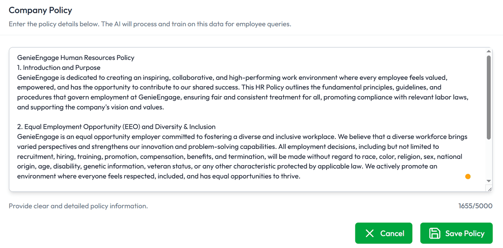Image resolution: width=503 pixels, height=248 pixels.
Task: Click the floppy disk icon in Save Policy
Action: pos(435,233)
